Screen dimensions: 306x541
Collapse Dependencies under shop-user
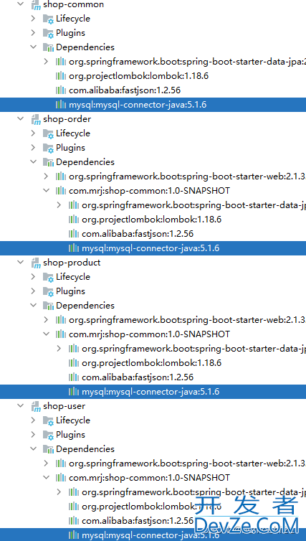click(34, 449)
